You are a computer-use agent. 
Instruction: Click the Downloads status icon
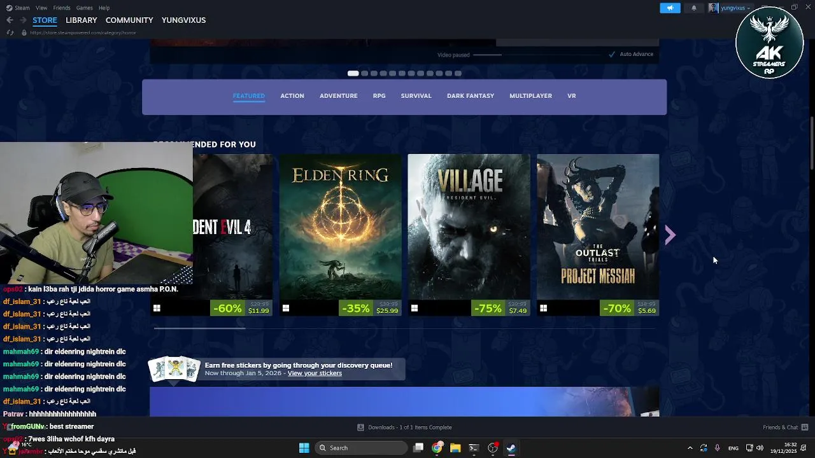pyautogui.click(x=360, y=427)
